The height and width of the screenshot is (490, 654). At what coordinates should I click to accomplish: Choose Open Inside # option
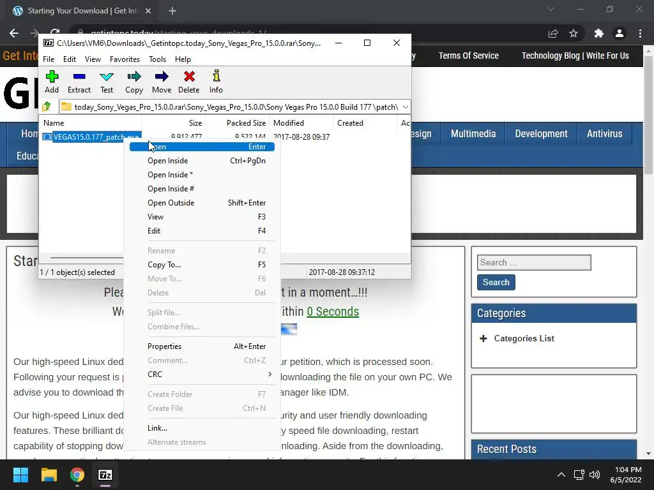tap(202, 189)
